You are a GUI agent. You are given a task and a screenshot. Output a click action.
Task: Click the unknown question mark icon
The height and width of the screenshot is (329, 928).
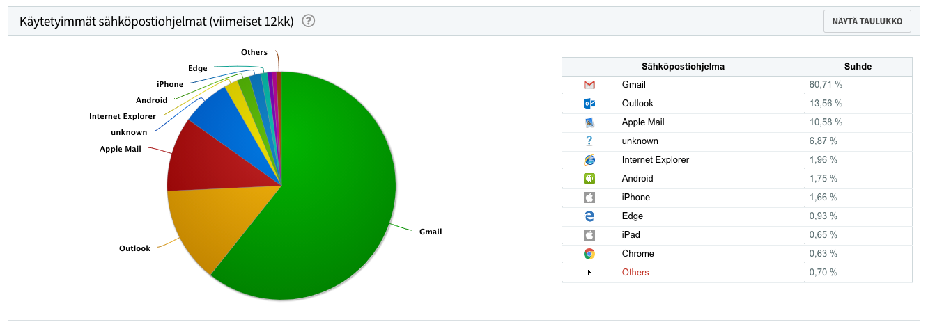click(589, 141)
